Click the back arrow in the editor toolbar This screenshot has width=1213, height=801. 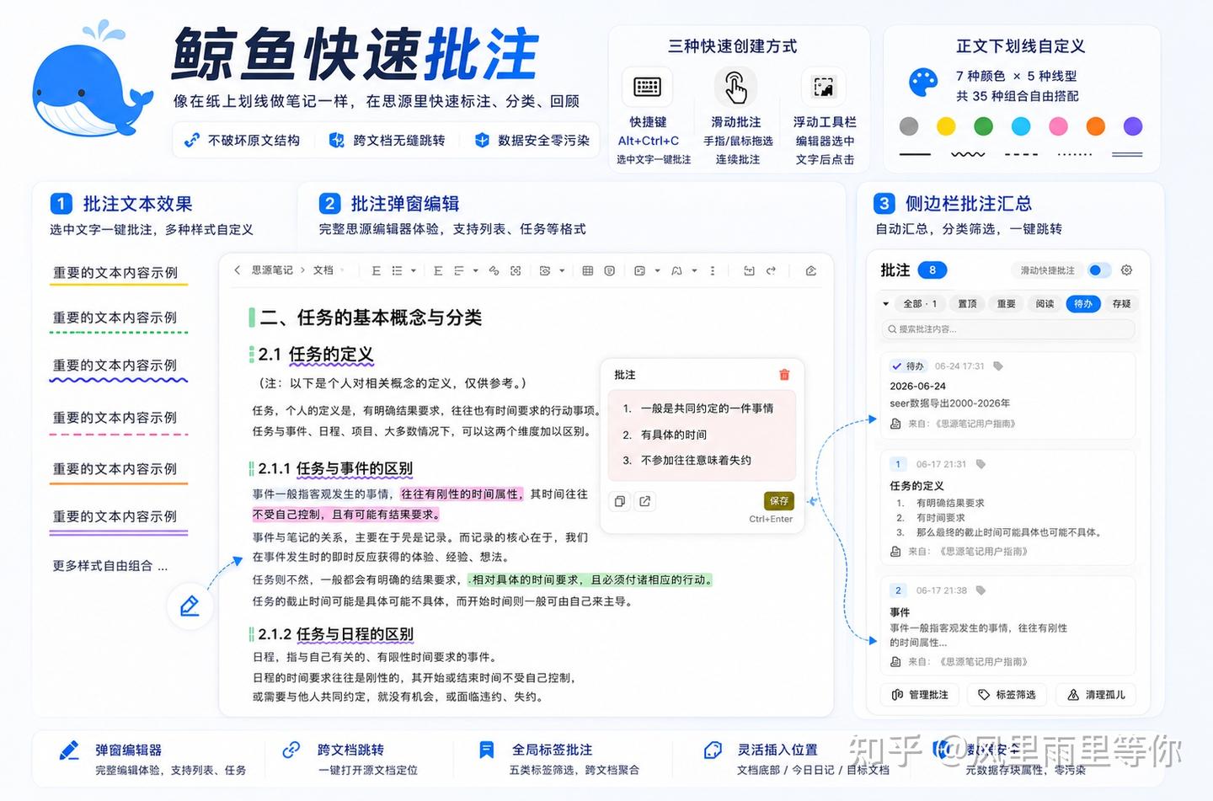[x=238, y=270]
